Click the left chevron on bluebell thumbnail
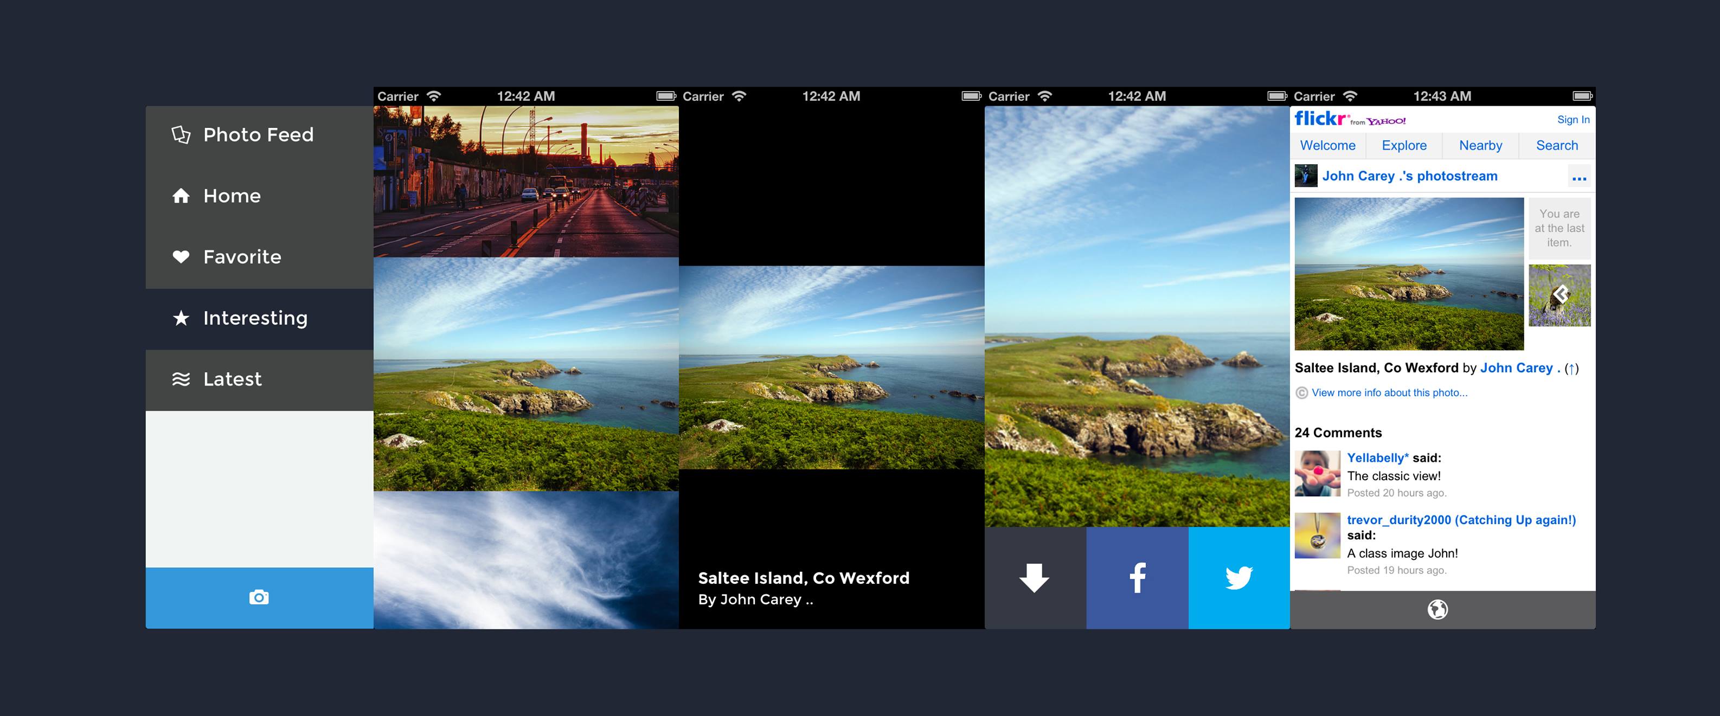The image size is (1720, 716). click(x=1561, y=294)
